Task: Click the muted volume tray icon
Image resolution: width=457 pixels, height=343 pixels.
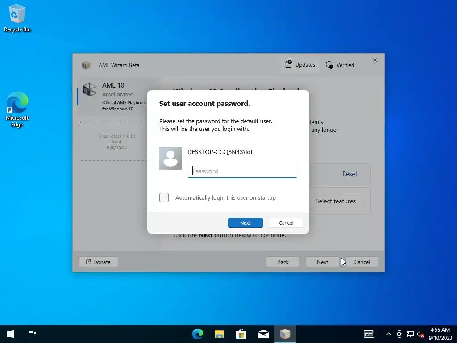Action: pyautogui.click(x=420, y=334)
